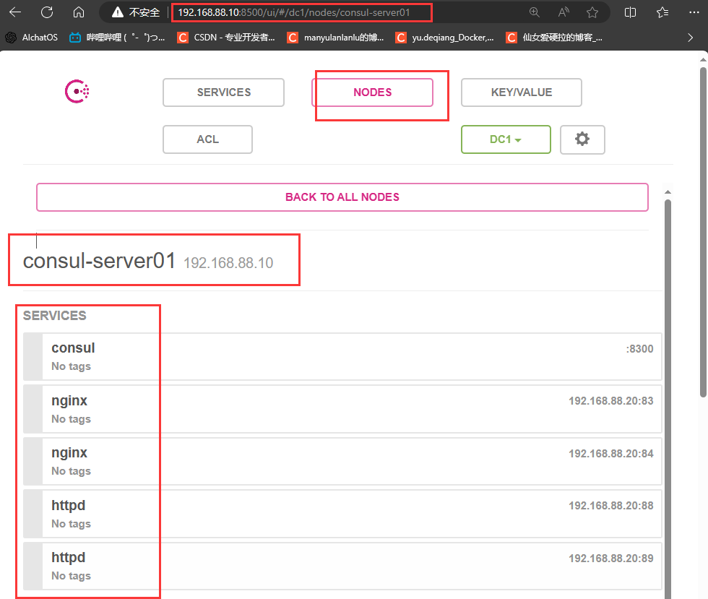Open the manyulanlanlu blog bookmark

pos(335,38)
